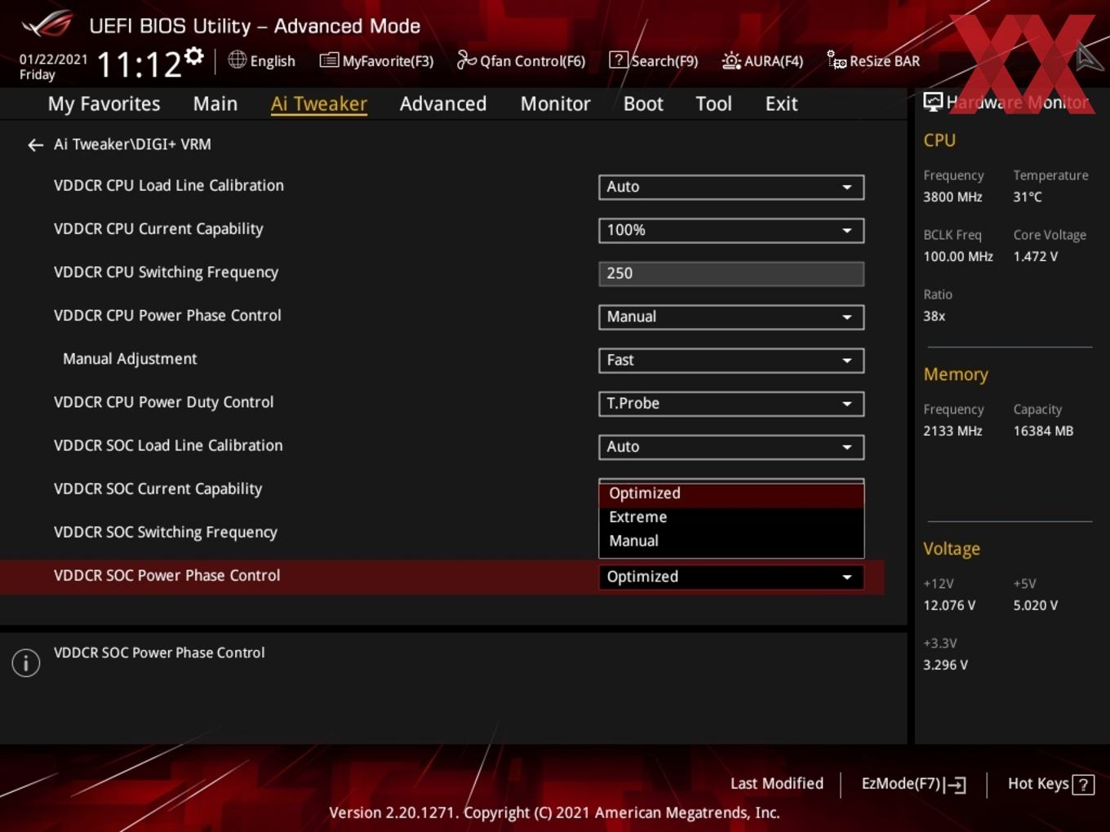
Task: Go to the Boot tab
Action: point(643,104)
